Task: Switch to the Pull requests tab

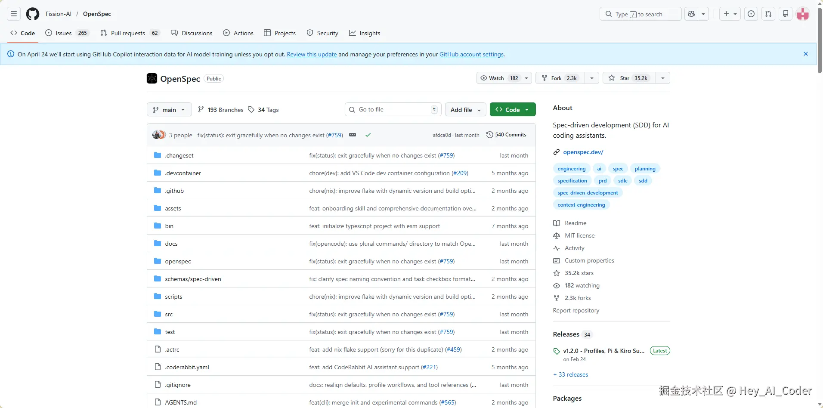Action: click(x=130, y=33)
